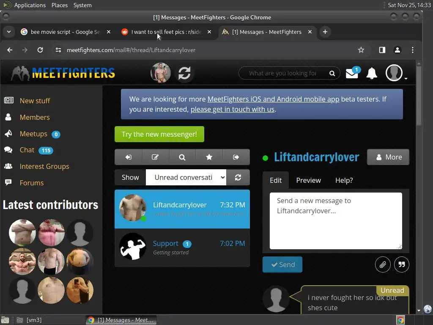Image resolution: width=433 pixels, height=325 pixels.
Task: Open the Help? tab
Action: click(x=344, y=180)
